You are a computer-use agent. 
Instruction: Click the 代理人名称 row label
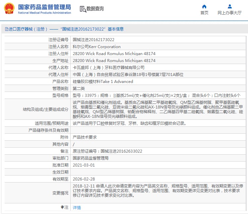(58, 68)
